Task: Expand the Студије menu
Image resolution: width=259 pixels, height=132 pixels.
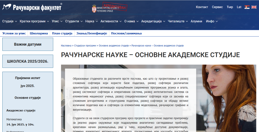Action: click(x=9, y=21)
